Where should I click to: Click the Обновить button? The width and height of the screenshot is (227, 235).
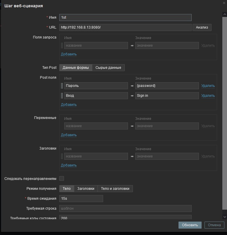tap(190, 225)
